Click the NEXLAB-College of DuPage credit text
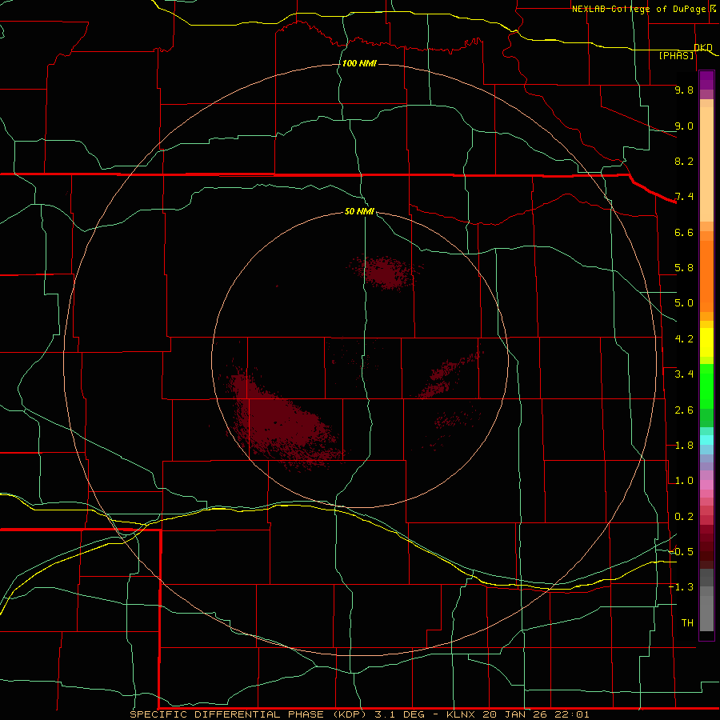The image size is (720, 720). [x=639, y=9]
